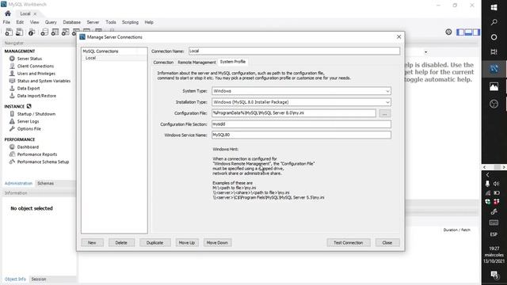Screen dimensions: 507x285
Task: Open the Database menu
Action: (72, 22)
